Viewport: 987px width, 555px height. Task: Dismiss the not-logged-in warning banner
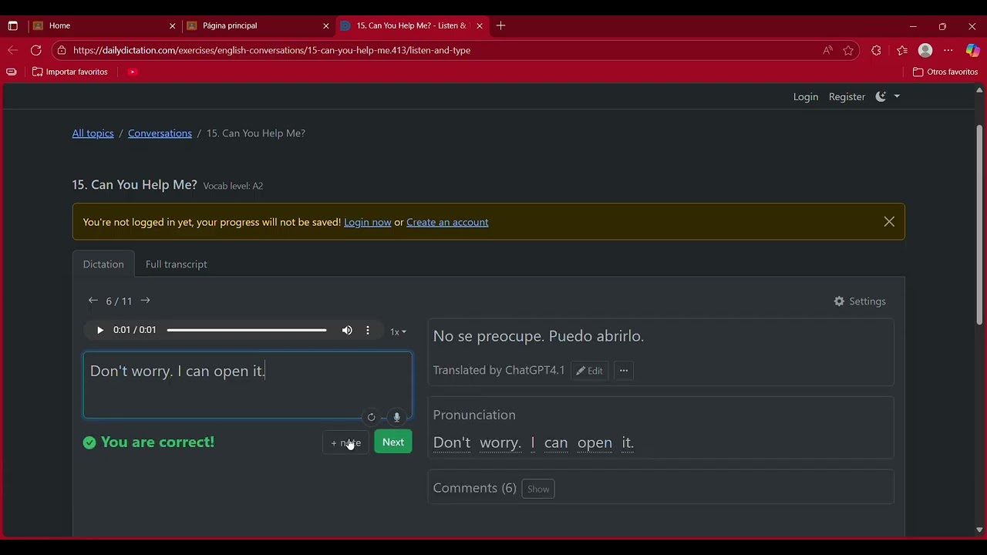(x=889, y=221)
